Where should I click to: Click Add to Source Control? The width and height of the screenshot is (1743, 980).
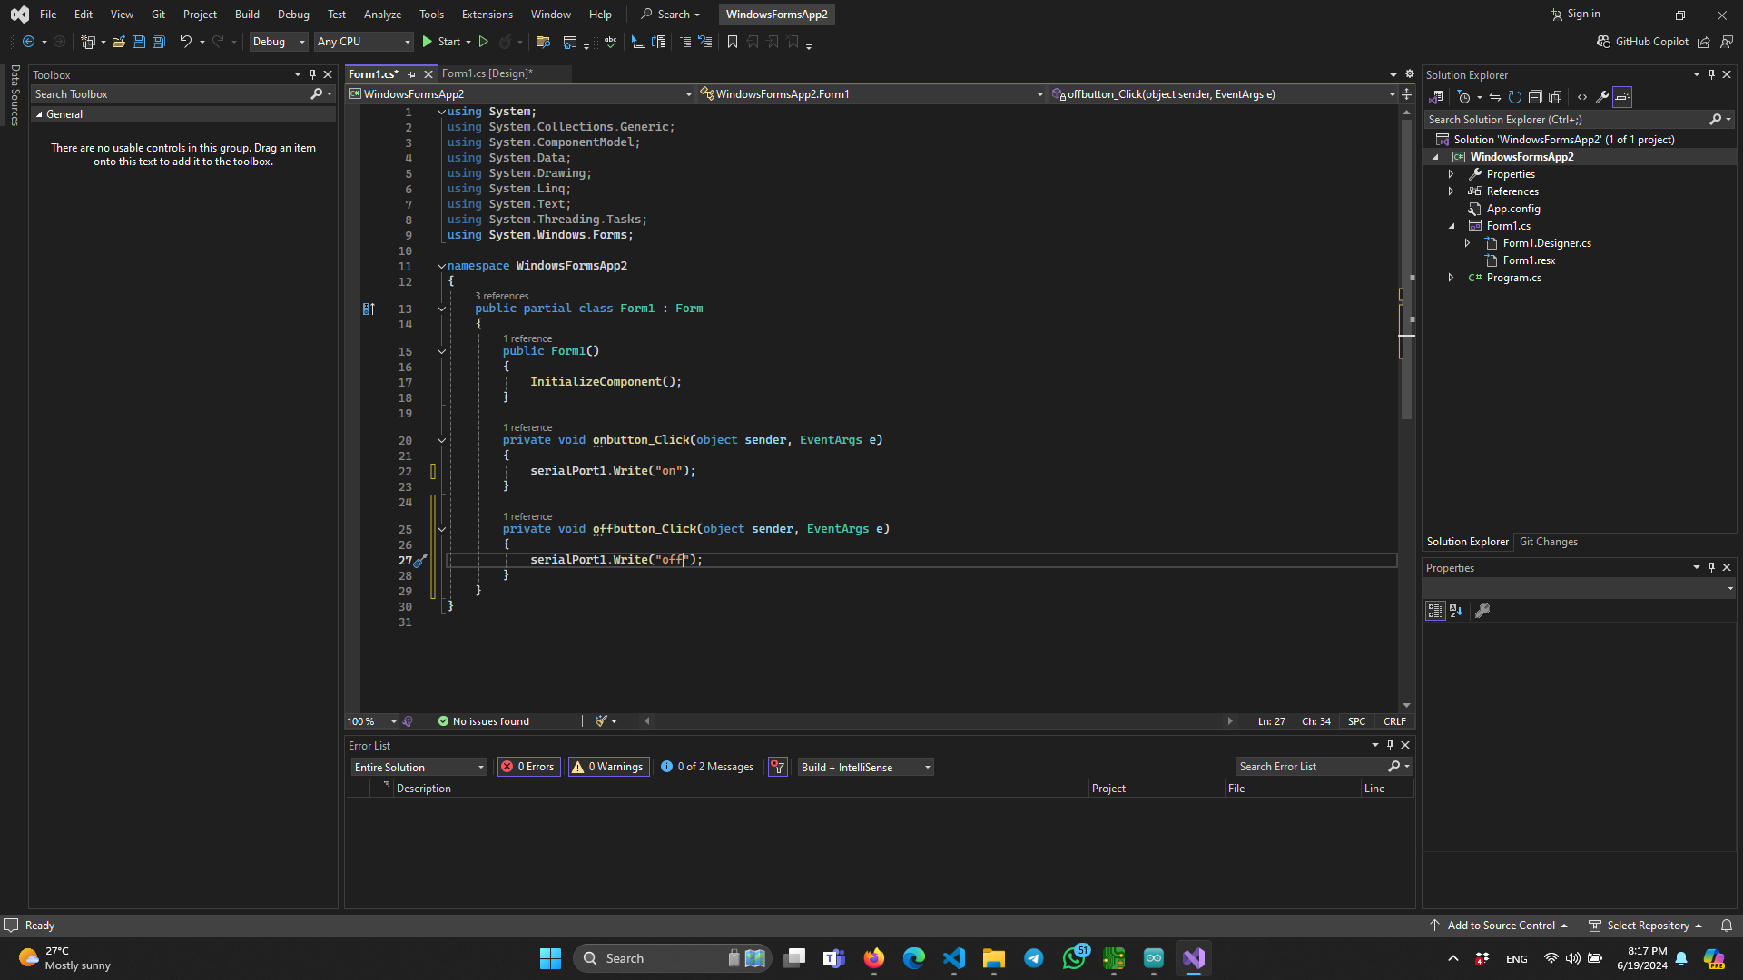[x=1500, y=926]
